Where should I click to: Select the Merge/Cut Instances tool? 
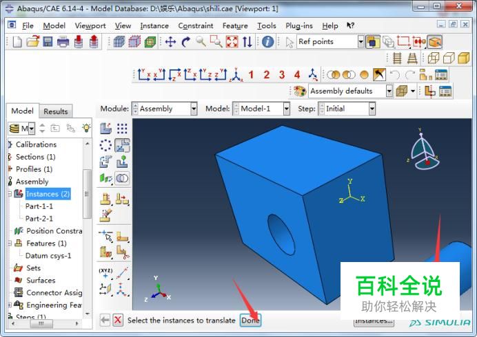(122, 178)
